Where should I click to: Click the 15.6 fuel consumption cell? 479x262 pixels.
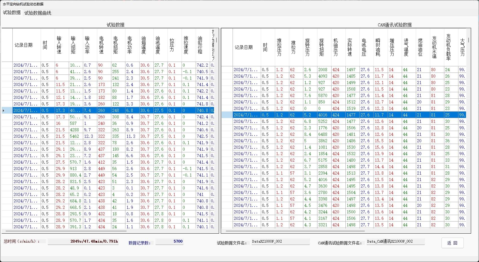point(381,147)
